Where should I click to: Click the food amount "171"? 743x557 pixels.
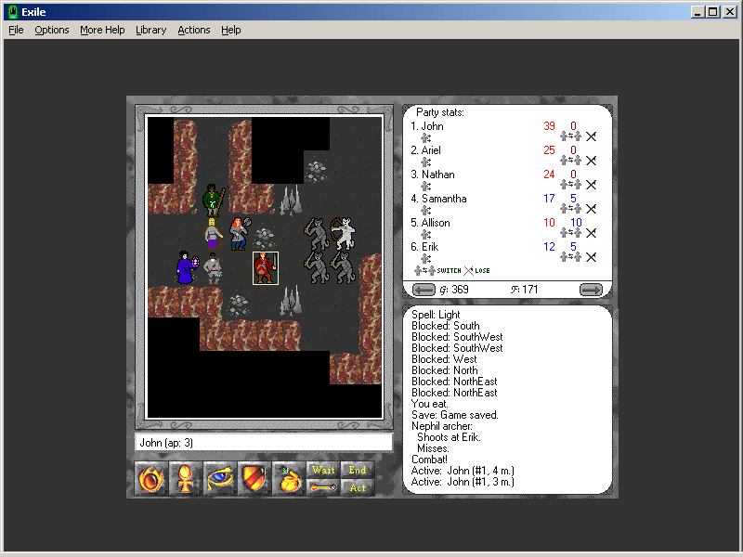click(529, 290)
